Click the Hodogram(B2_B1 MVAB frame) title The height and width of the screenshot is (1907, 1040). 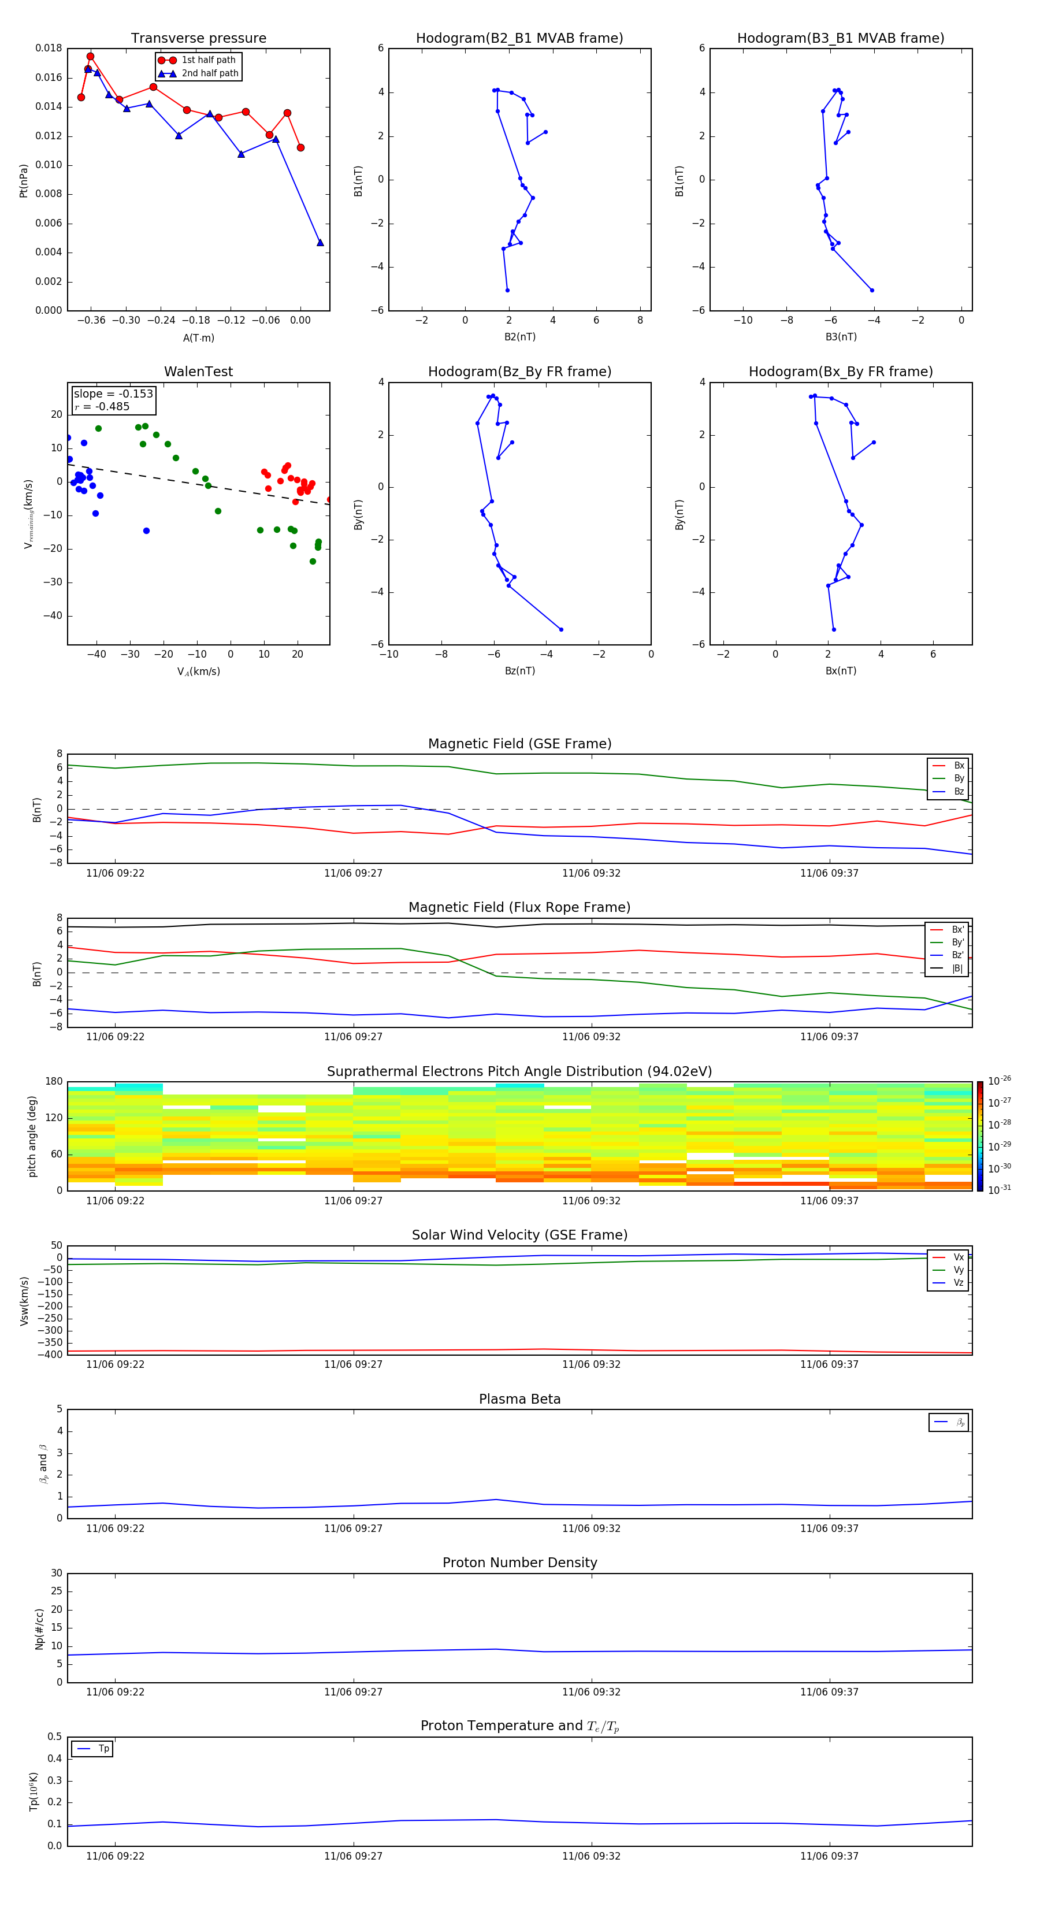pyautogui.click(x=519, y=39)
